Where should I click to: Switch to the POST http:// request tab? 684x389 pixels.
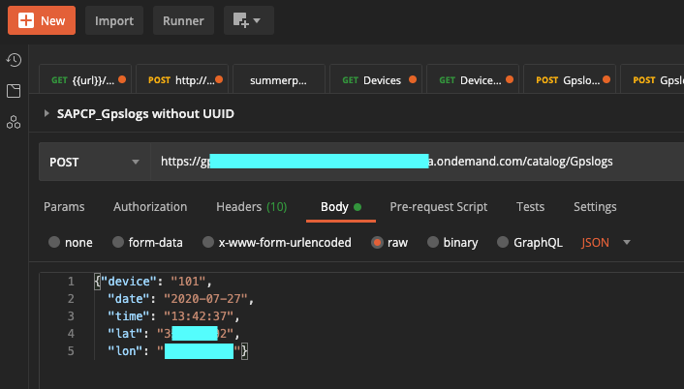pos(182,79)
